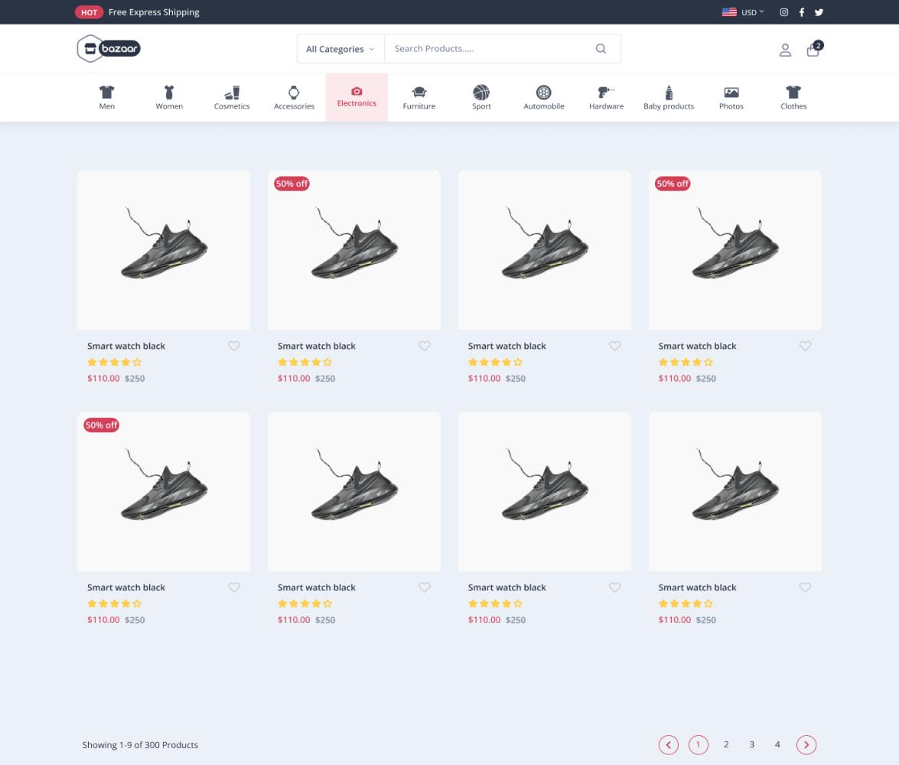This screenshot has width=899, height=765.
Task: Go to next page arrow
Action: [x=806, y=744]
